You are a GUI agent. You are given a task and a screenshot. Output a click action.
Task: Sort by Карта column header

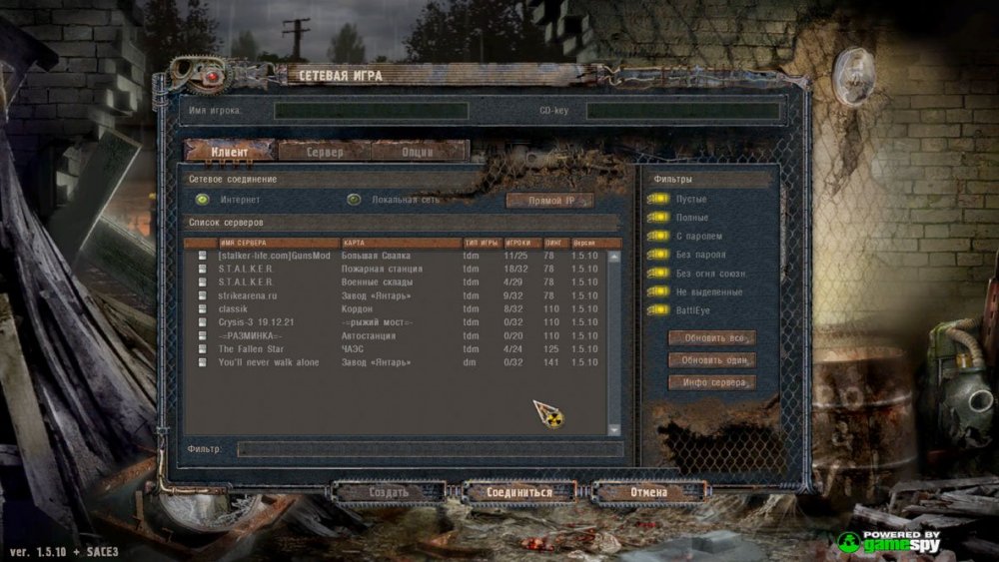(402, 243)
